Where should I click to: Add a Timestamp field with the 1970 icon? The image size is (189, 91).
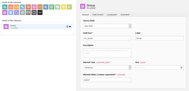click(40, 7)
